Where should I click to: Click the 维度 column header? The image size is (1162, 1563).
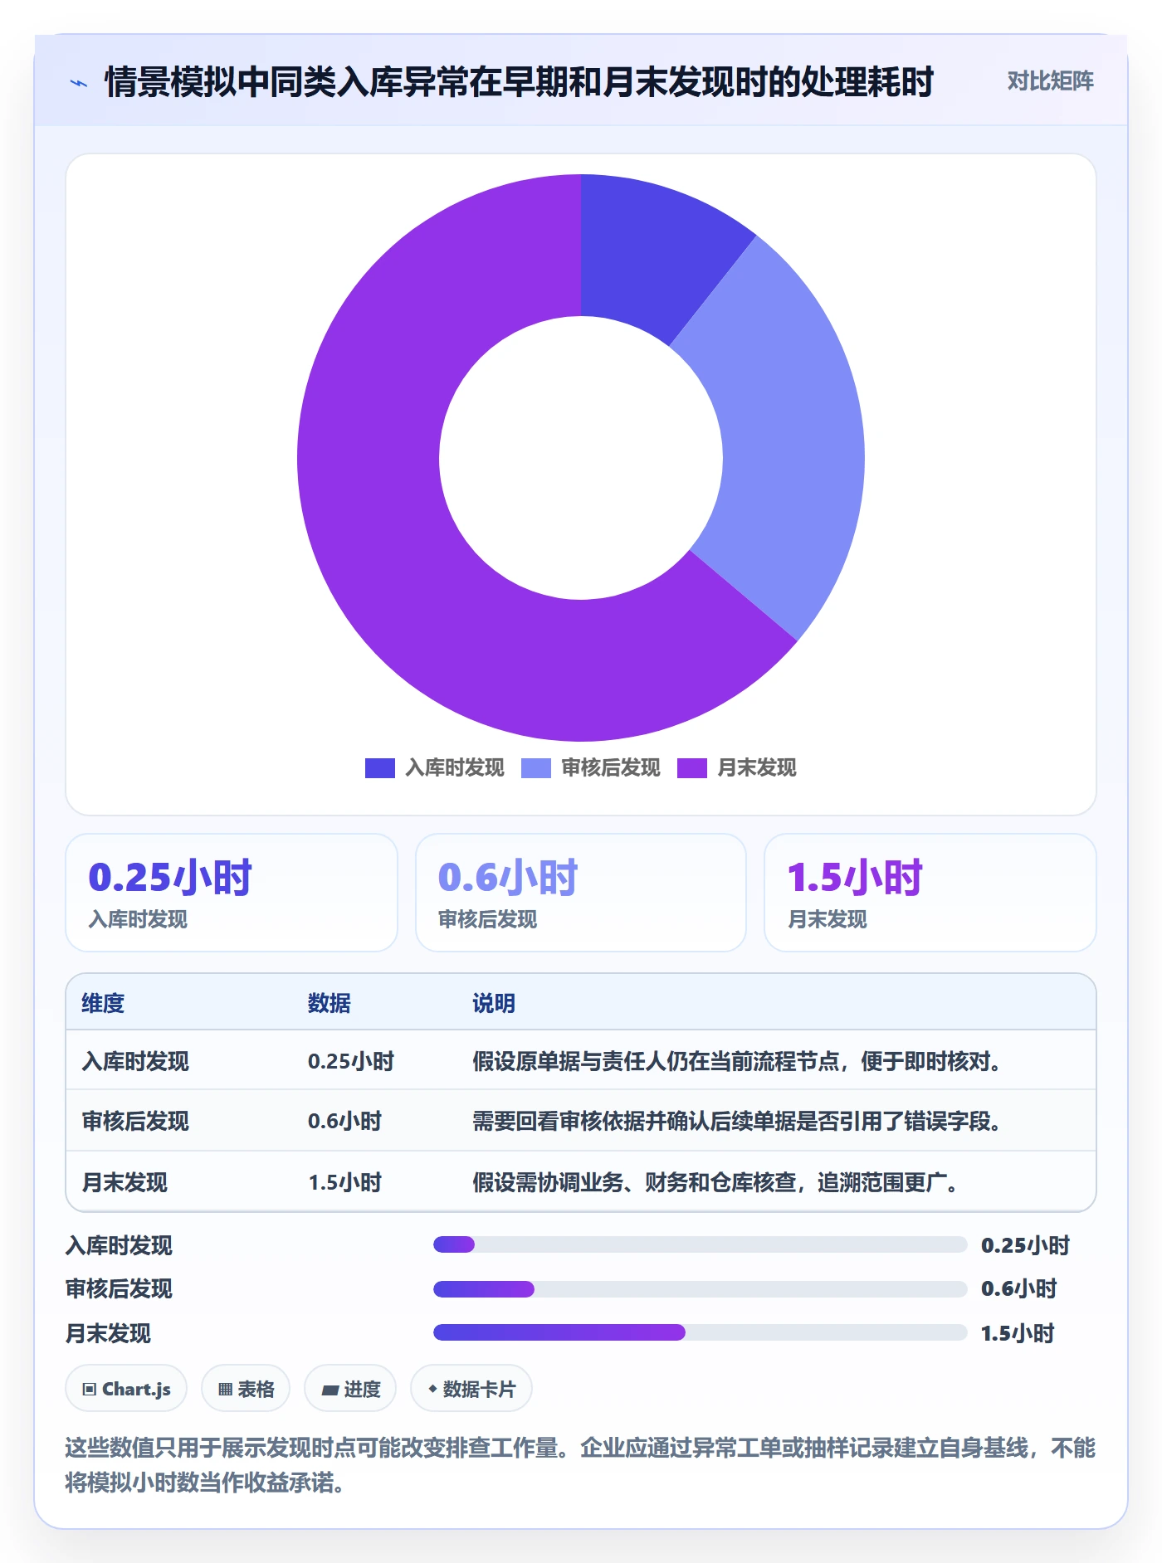click(103, 1003)
